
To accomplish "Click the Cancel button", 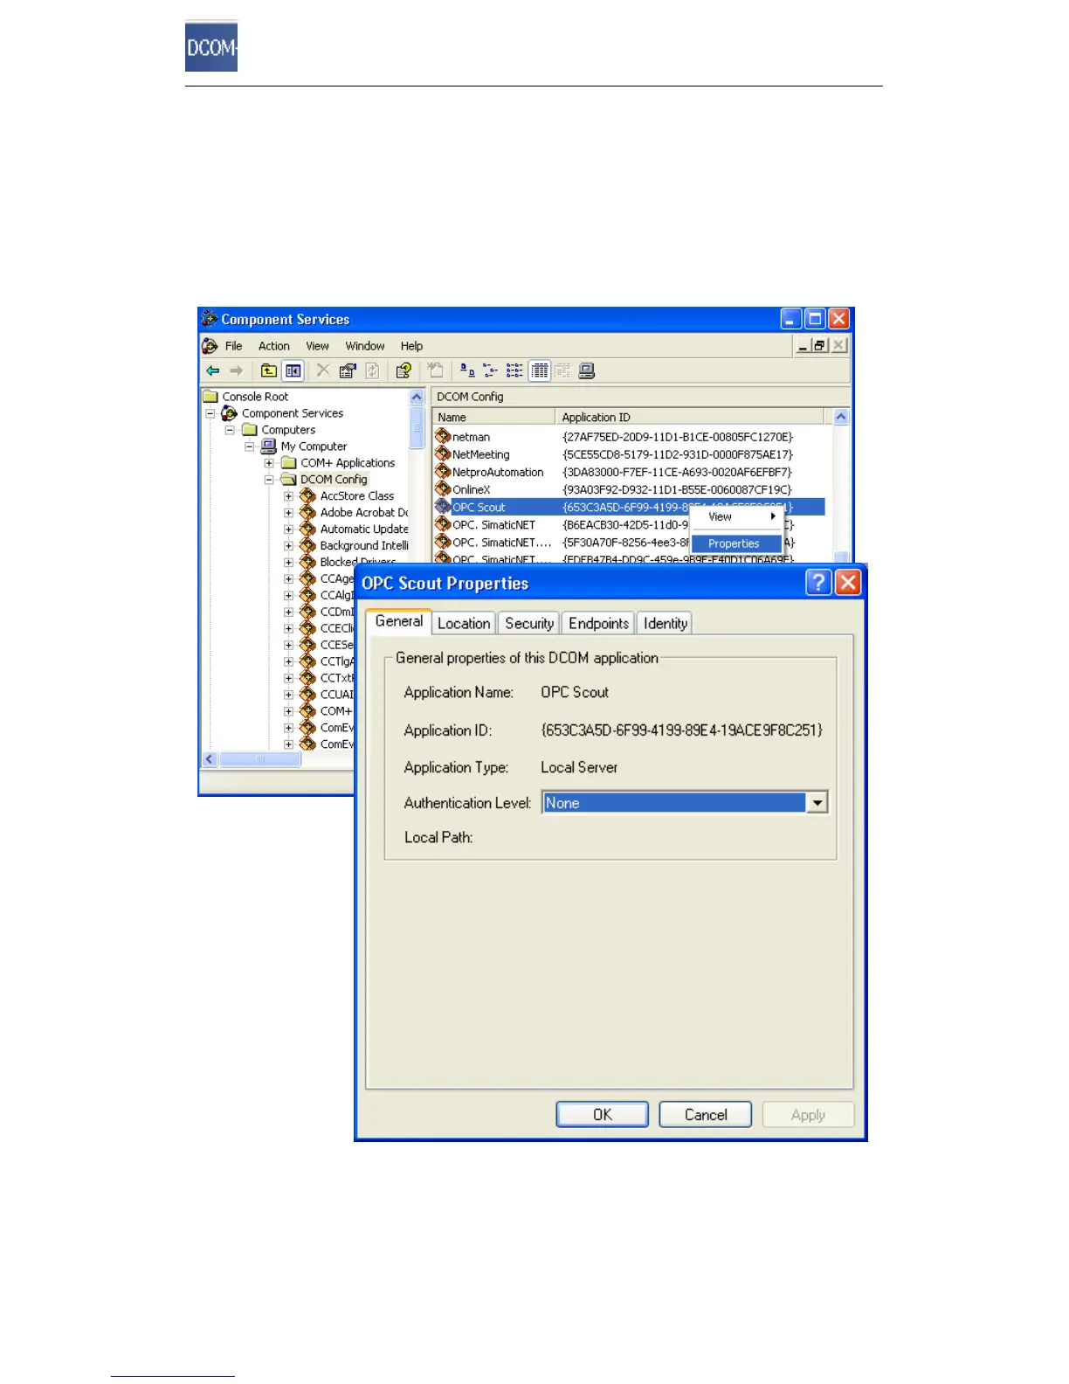I will pyautogui.click(x=706, y=1114).
